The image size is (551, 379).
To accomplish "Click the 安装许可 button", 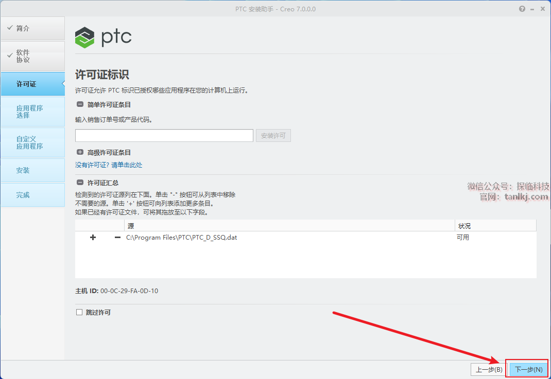I will pos(273,135).
